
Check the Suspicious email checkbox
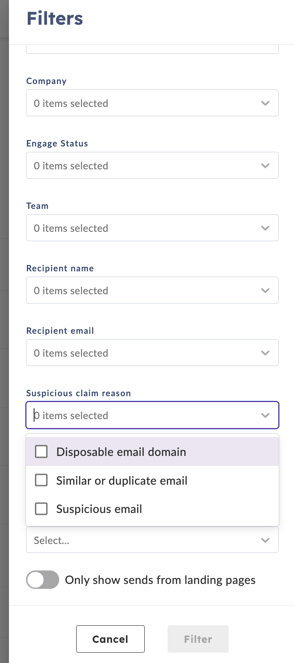click(41, 509)
